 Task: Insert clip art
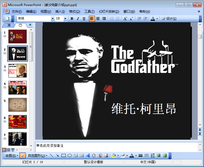(100, 155)
